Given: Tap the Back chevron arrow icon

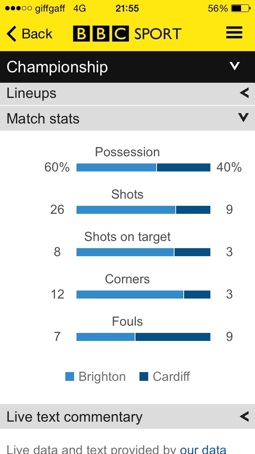Looking at the screenshot, I should click(12, 34).
